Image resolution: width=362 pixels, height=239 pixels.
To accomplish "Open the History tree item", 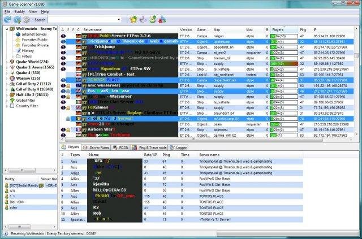I will click(28, 51).
